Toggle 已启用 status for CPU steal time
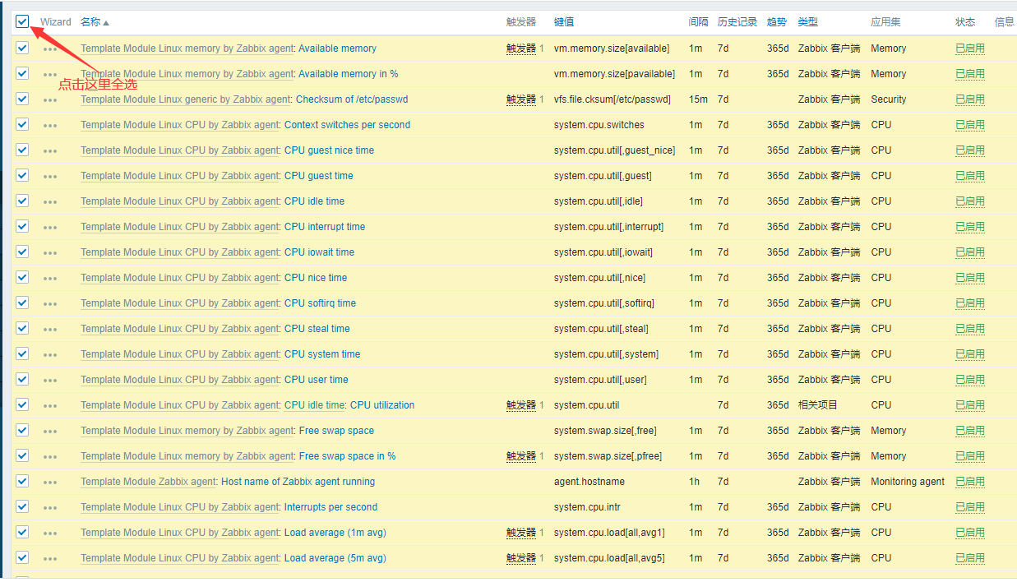The height and width of the screenshot is (582, 1017). pos(970,329)
